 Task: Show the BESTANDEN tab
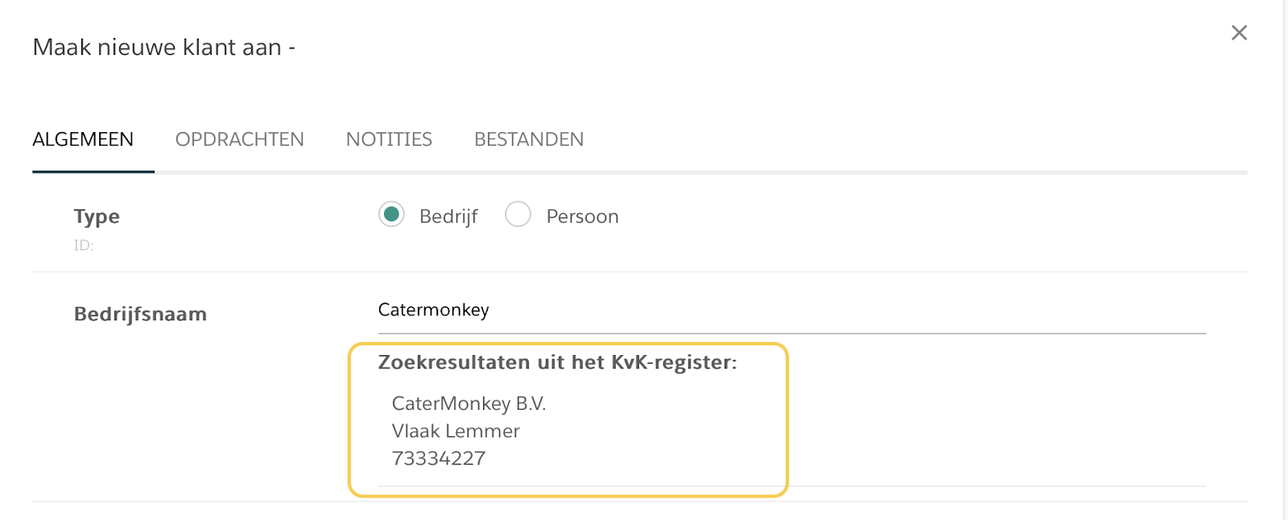tap(529, 139)
